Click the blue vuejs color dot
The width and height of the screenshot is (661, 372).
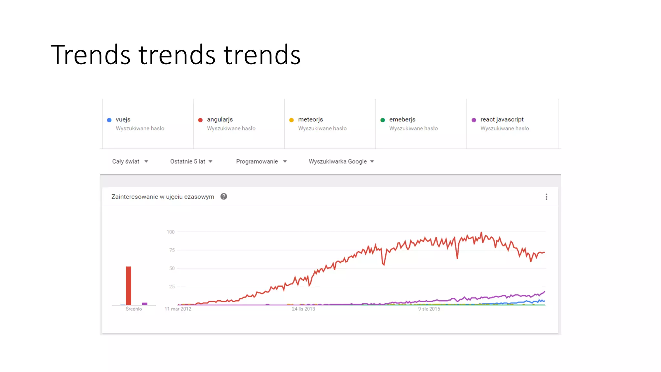point(109,120)
